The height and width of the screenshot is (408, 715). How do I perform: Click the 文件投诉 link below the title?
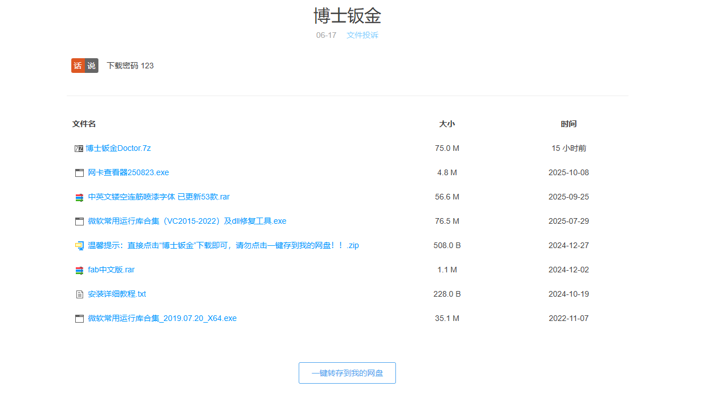click(362, 35)
